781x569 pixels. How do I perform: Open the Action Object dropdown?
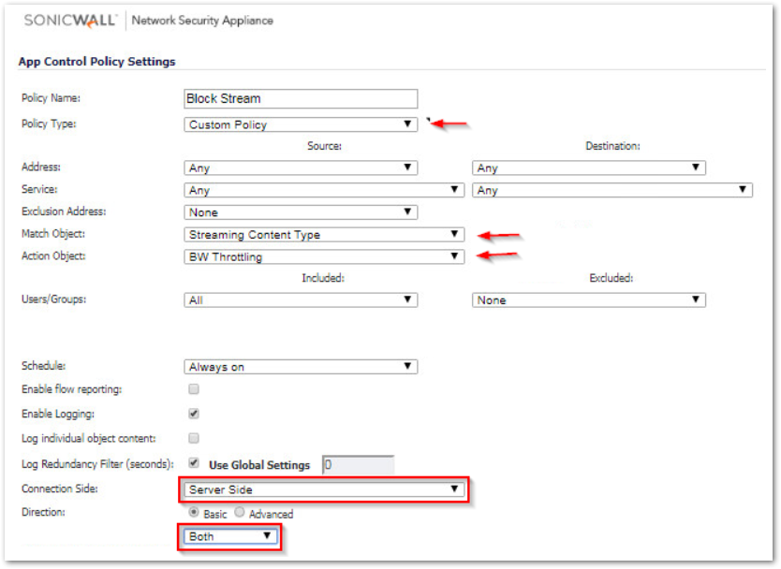(x=324, y=256)
